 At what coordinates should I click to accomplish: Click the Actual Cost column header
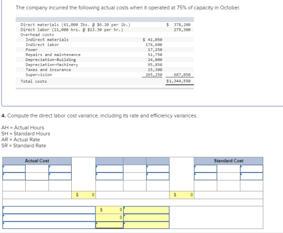coord(37,161)
